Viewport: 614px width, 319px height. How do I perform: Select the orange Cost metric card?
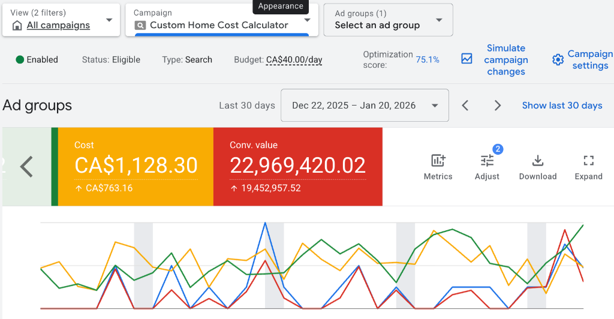(136, 167)
